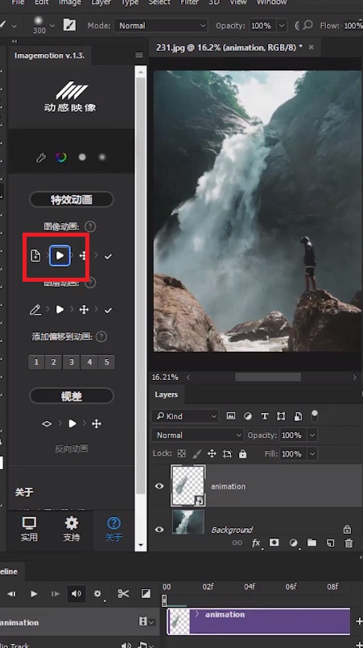Open help icon beside 图像动画 label
Viewport: 363px width, 648px height.
coord(90,226)
